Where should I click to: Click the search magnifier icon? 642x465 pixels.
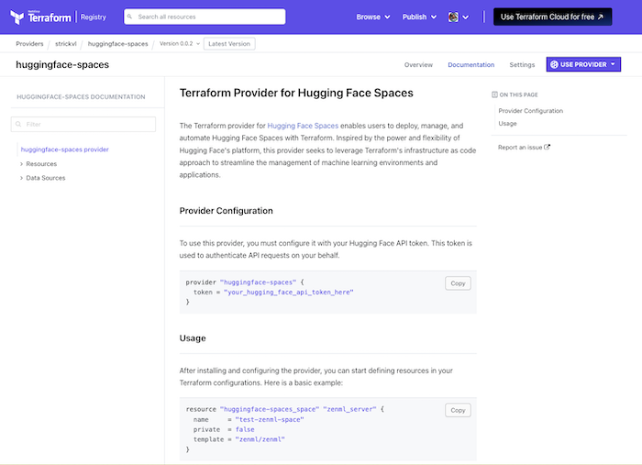click(130, 17)
